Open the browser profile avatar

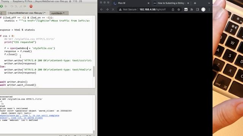204,9
